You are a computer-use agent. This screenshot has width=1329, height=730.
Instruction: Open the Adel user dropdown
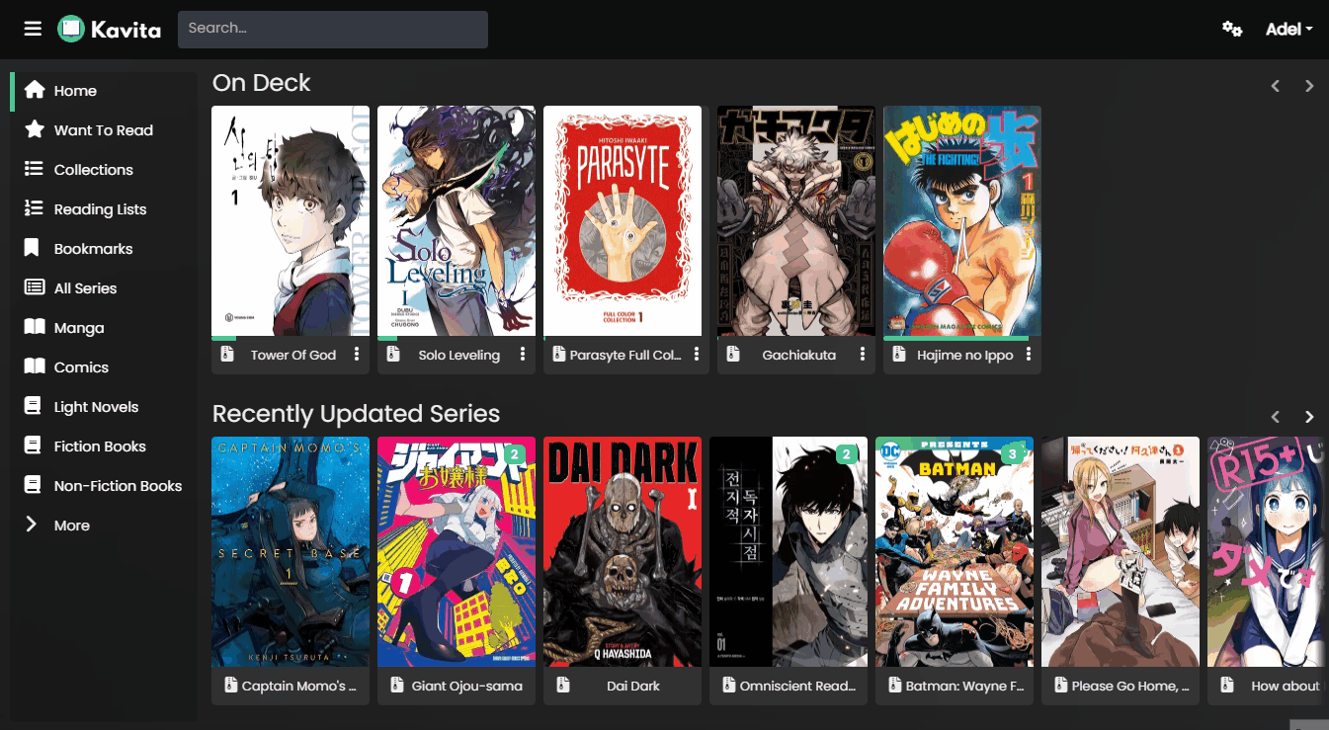tap(1288, 29)
